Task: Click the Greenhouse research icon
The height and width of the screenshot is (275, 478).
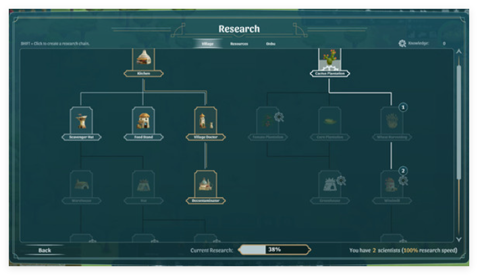Action: [x=329, y=184]
